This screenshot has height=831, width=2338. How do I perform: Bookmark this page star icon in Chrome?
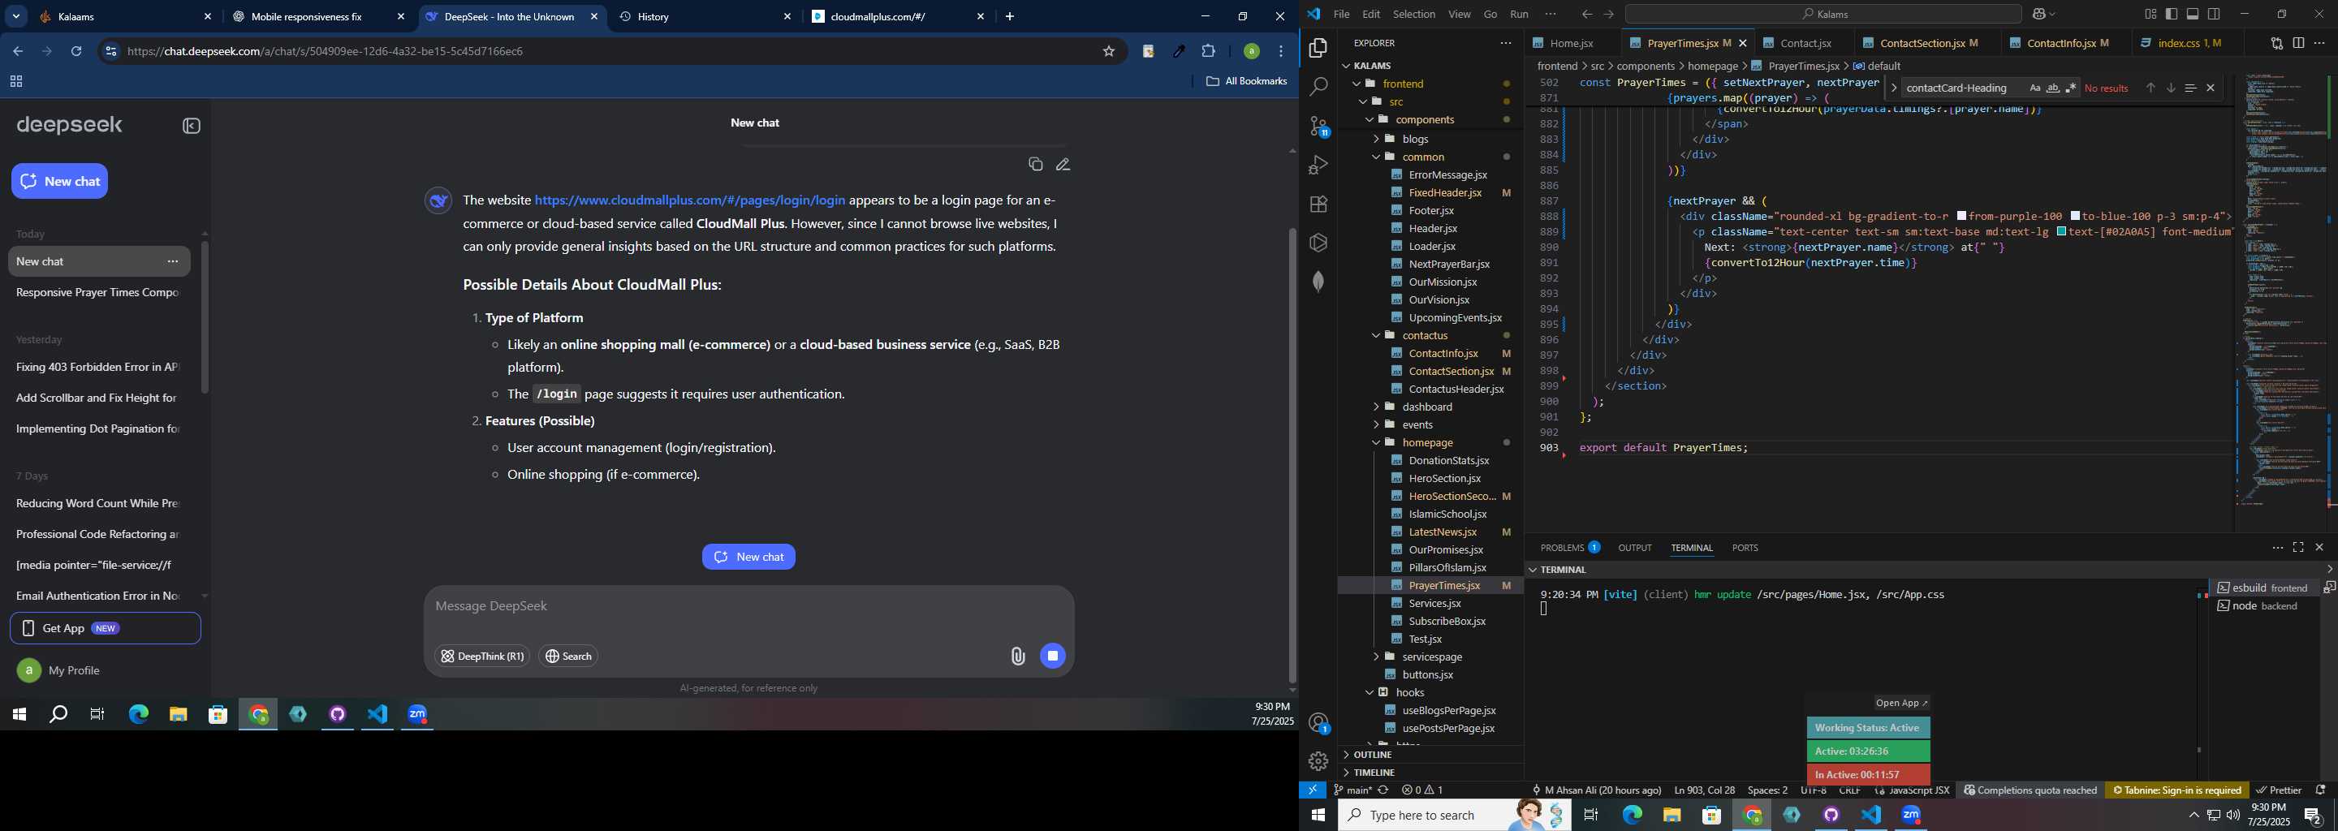[1108, 52]
